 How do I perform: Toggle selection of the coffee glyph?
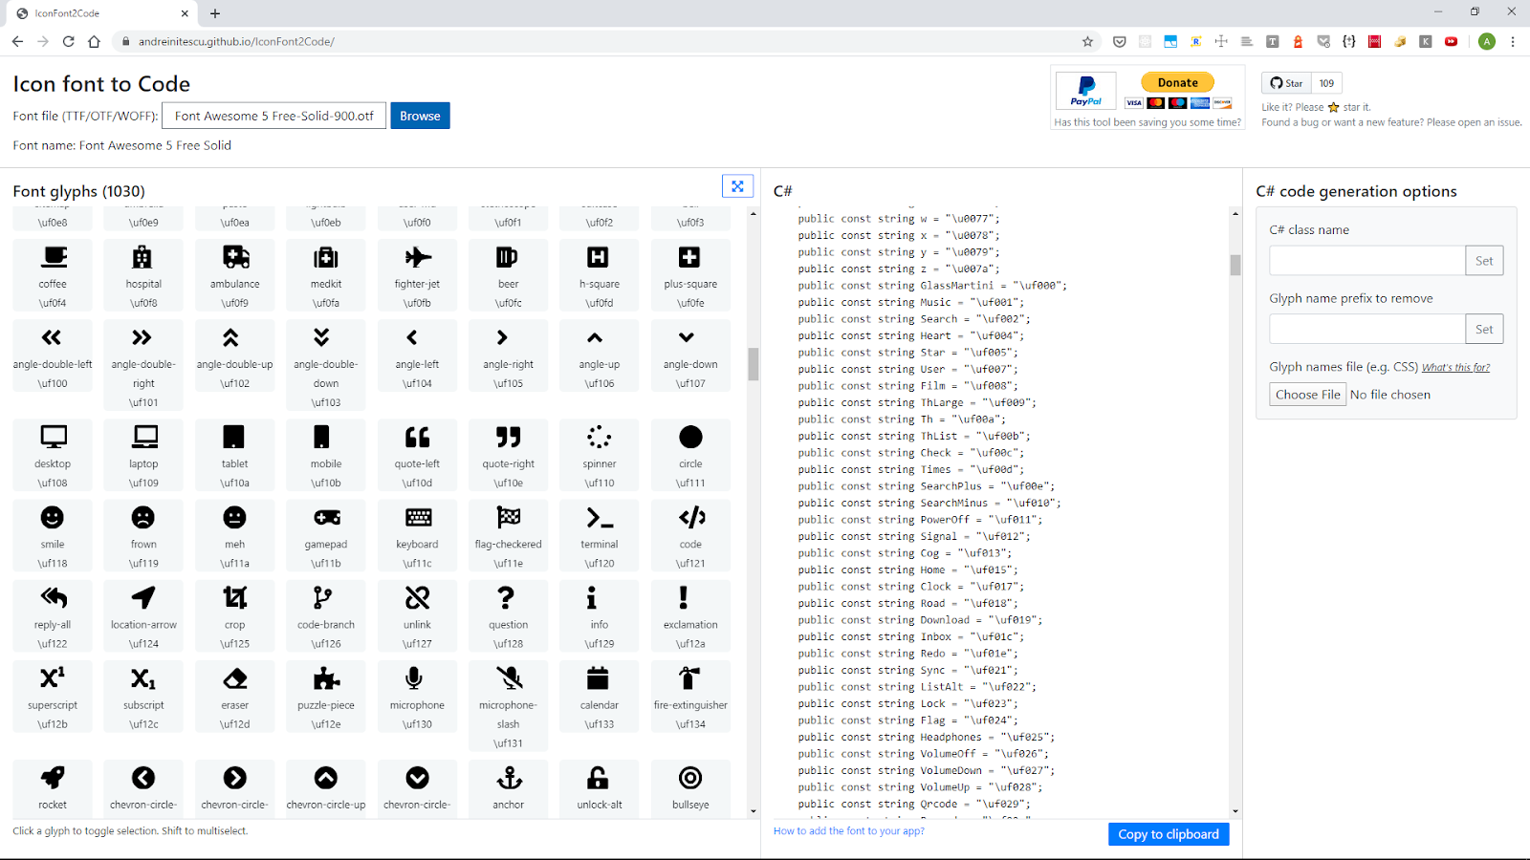pyautogui.click(x=53, y=274)
